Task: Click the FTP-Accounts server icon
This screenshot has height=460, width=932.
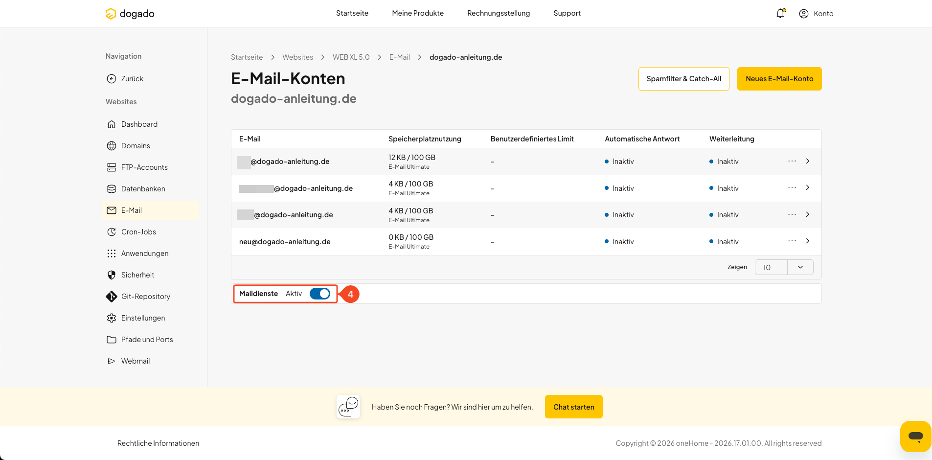Action: 112,167
